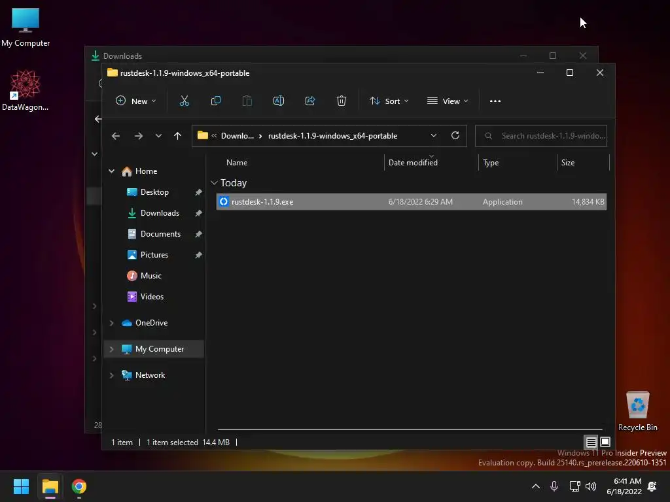
Task: Click File Explorer in the taskbar
Action: point(50,486)
